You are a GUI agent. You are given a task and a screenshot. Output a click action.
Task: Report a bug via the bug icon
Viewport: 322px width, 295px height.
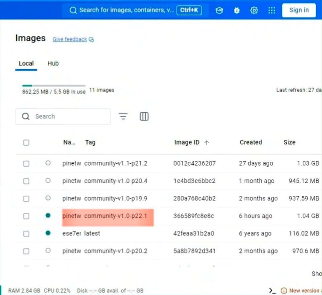[x=236, y=10]
